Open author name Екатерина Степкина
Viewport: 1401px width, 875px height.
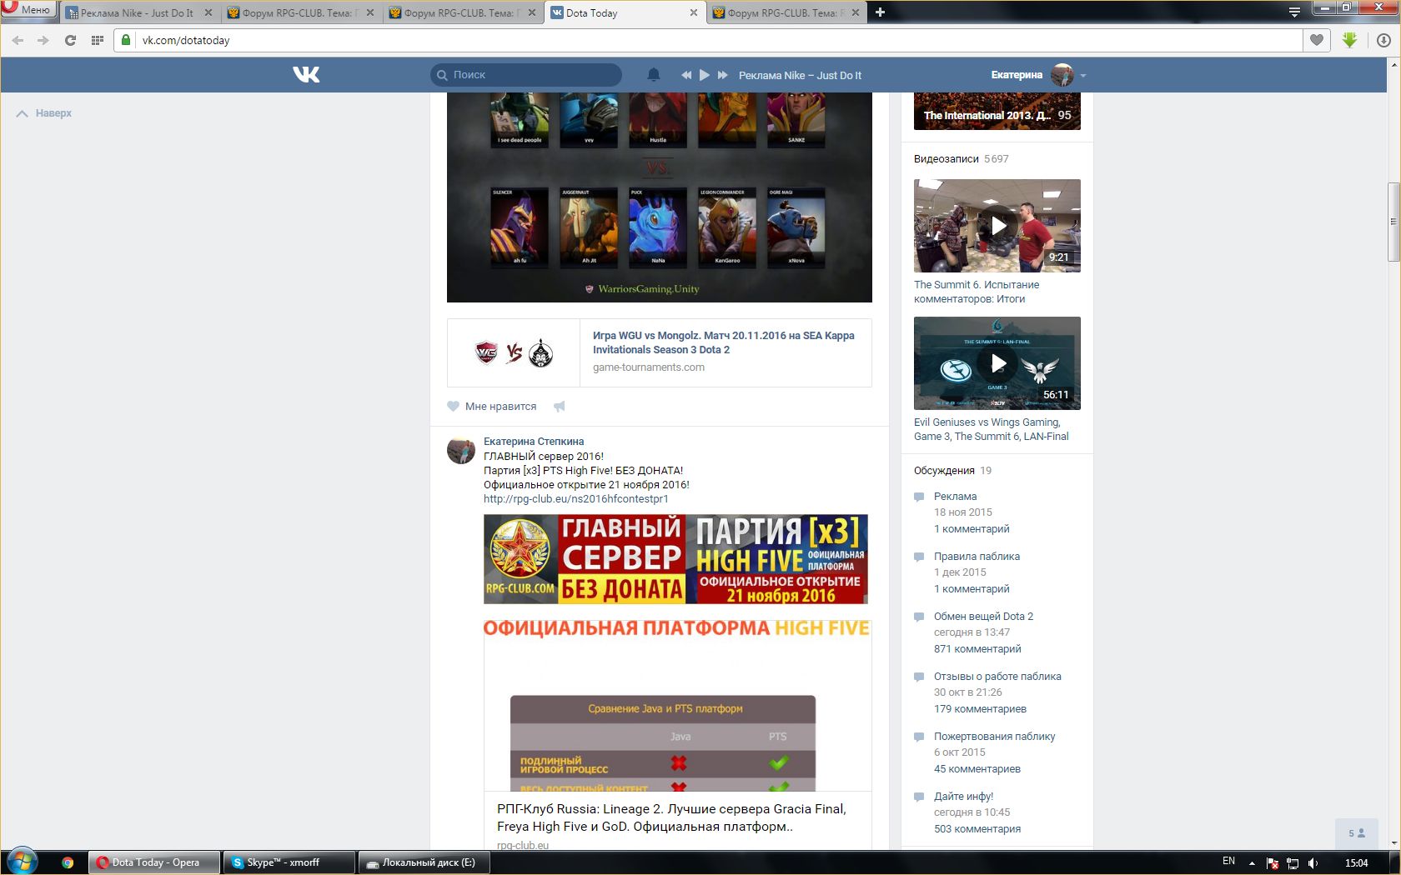534,442
